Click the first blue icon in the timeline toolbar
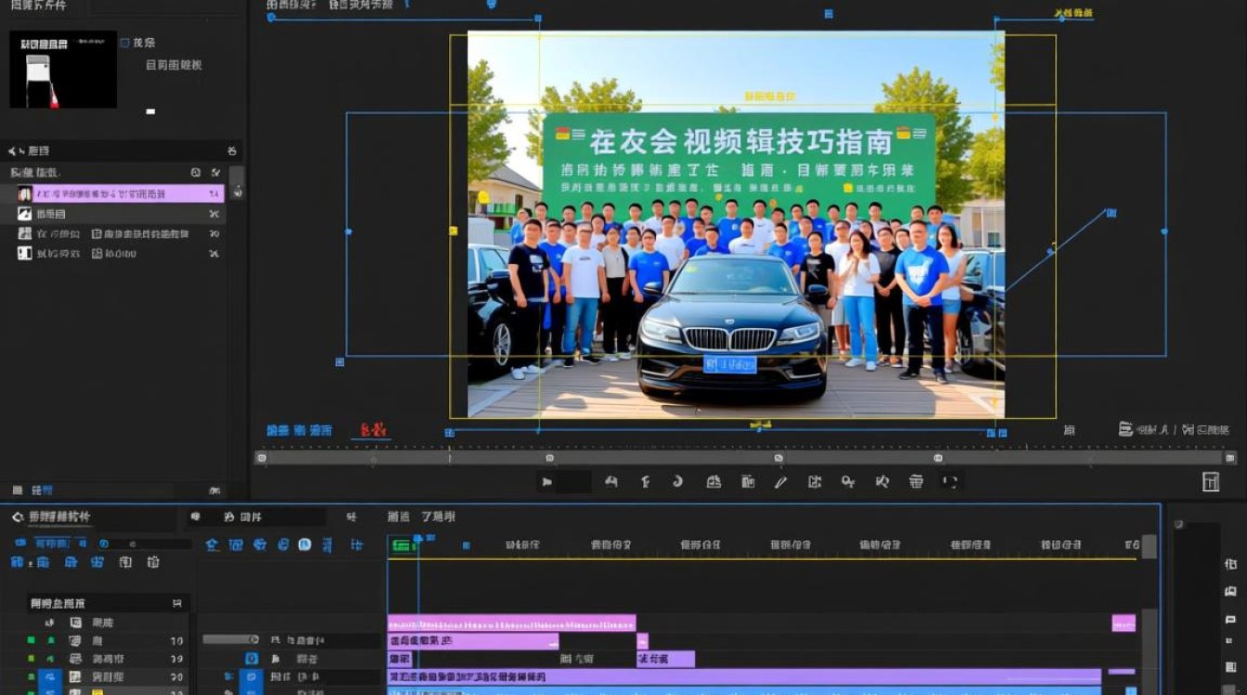The height and width of the screenshot is (695, 1247). click(x=212, y=545)
